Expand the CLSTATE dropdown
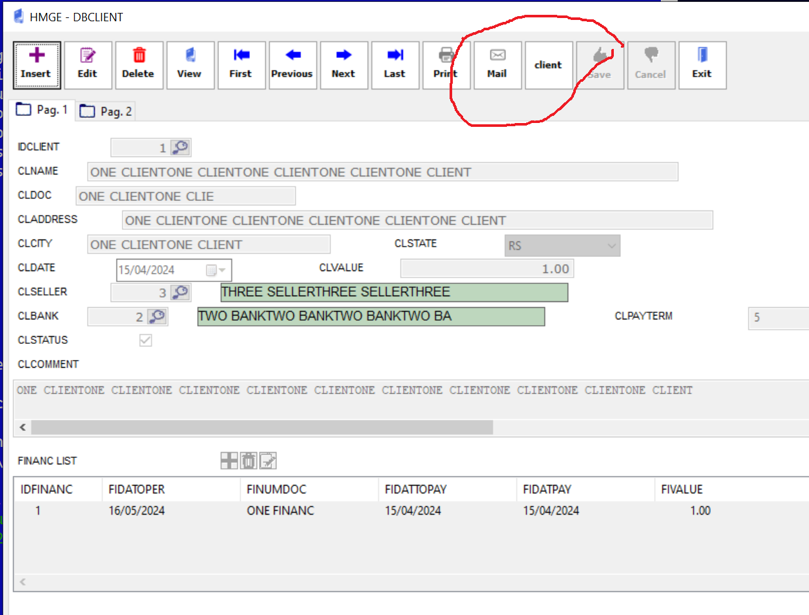Screen dimensions: 809x615 611,245
